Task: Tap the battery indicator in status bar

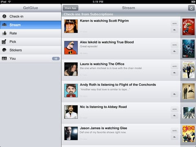Action: [193, 2]
